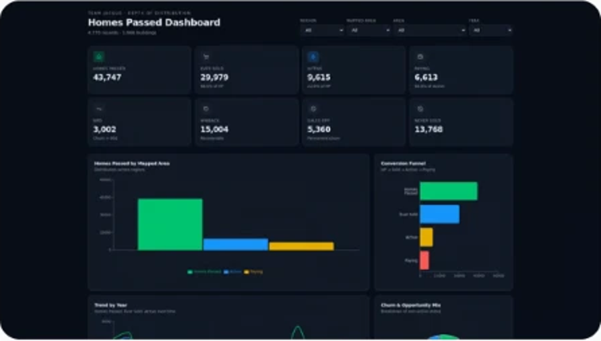Click the 15,004 value

coord(214,129)
